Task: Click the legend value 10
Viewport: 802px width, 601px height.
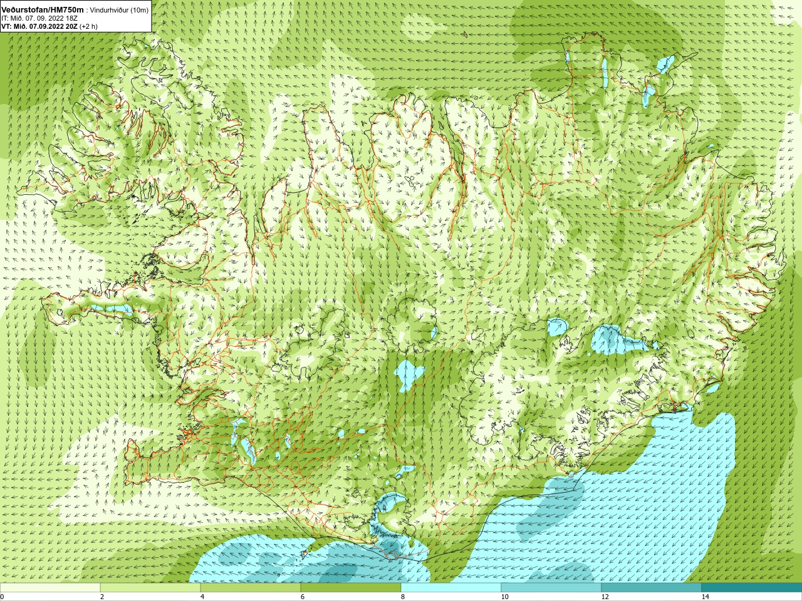Action: coord(505,597)
